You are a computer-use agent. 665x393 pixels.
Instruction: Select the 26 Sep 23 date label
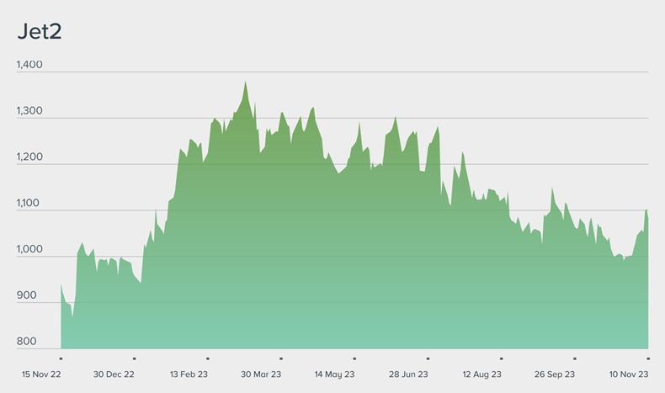(555, 374)
